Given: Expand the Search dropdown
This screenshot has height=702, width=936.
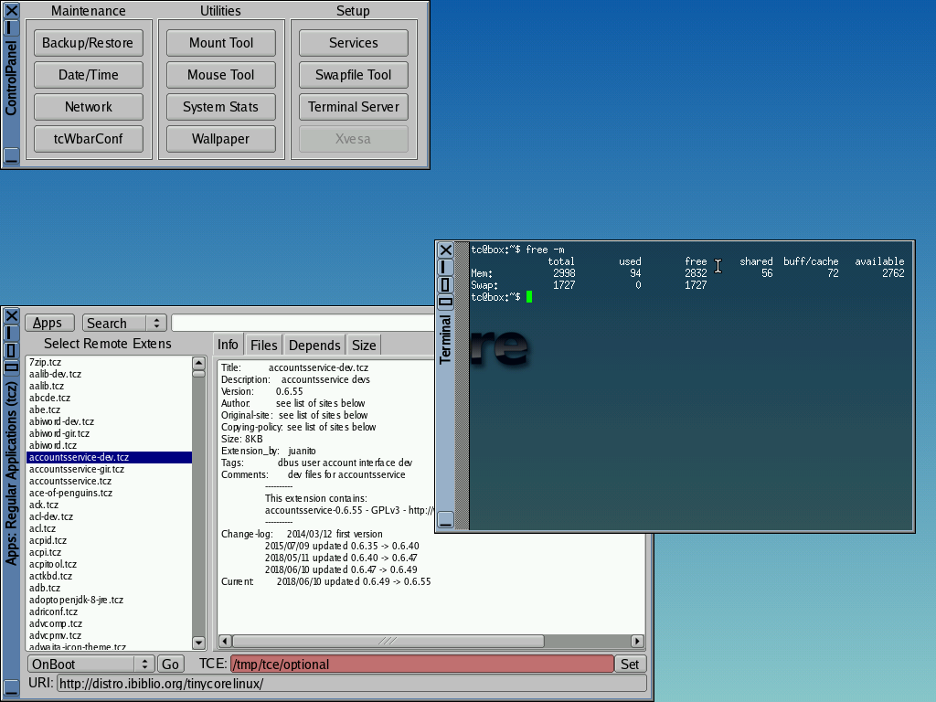Looking at the screenshot, I should tap(124, 323).
